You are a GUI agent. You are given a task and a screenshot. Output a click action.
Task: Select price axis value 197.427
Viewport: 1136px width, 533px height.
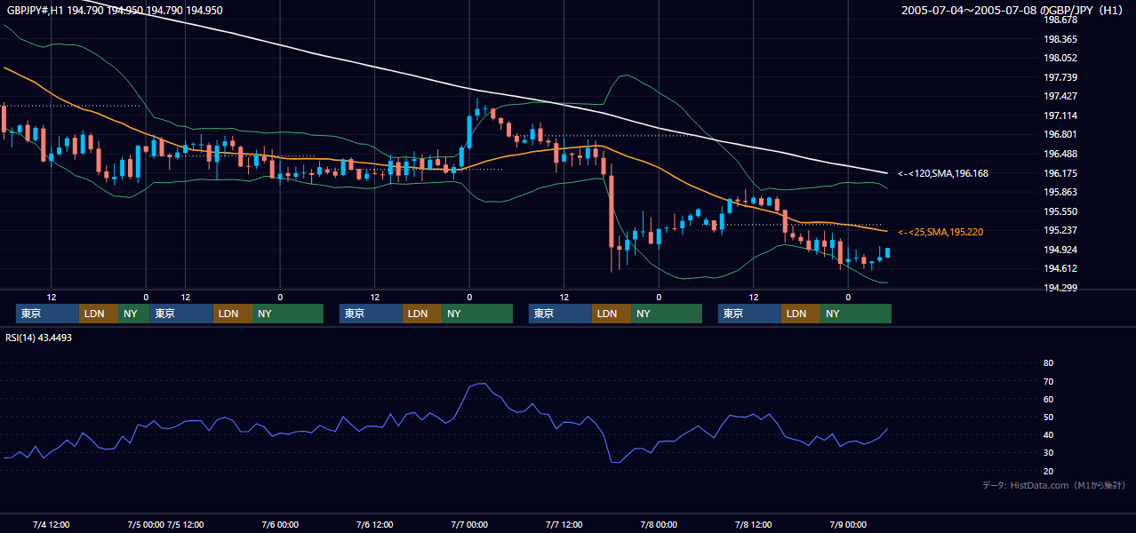(x=1060, y=96)
